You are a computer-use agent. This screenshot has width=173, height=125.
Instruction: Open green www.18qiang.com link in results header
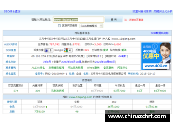coord(80,97)
